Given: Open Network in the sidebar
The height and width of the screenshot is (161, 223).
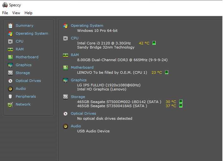Looking at the screenshot, I should (x=23, y=104).
